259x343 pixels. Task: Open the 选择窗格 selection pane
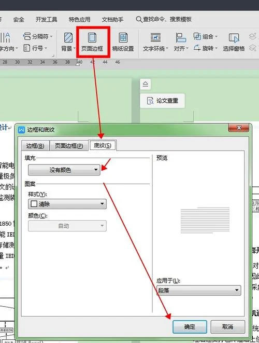coord(234,42)
